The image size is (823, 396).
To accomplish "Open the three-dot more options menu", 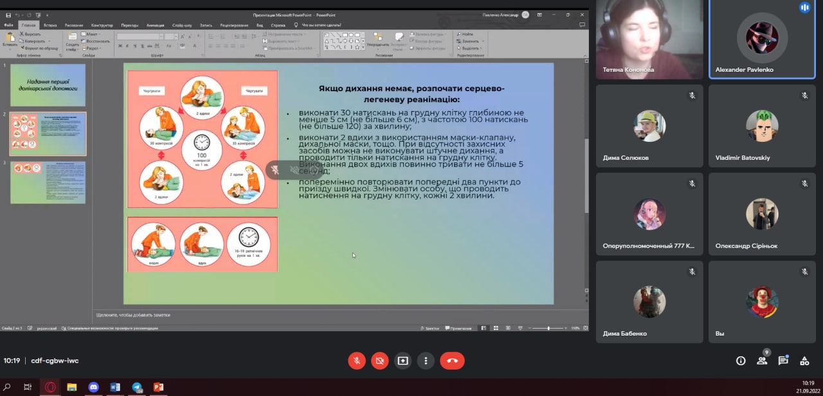I will click(426, 361).
